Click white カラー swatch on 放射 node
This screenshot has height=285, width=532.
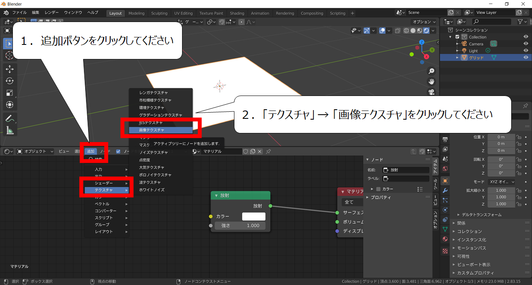[254, 216]
